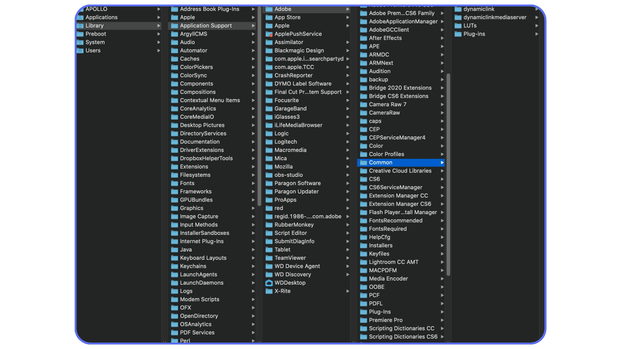Select the System folder icon
This screenshot has height=349, width=621.
(80, 42)
